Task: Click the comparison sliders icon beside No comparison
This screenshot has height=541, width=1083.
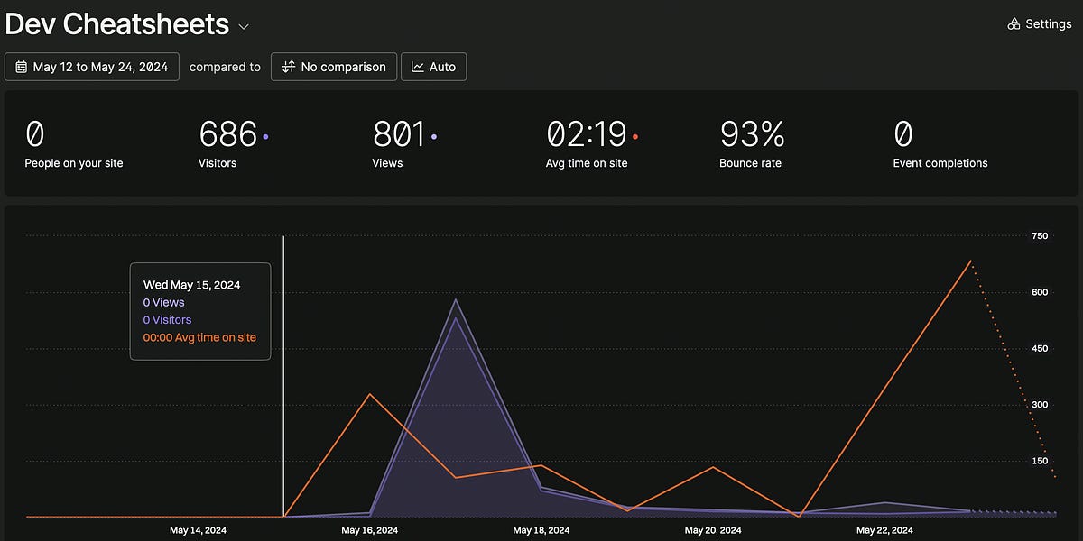Action: point(287,66)
